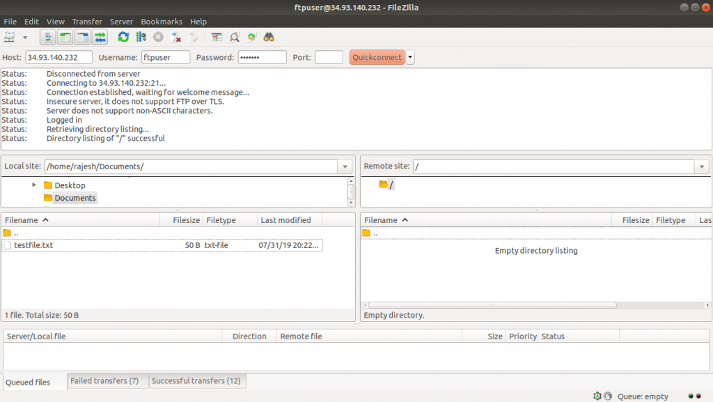Click the Remote site path field

point(554,167)
